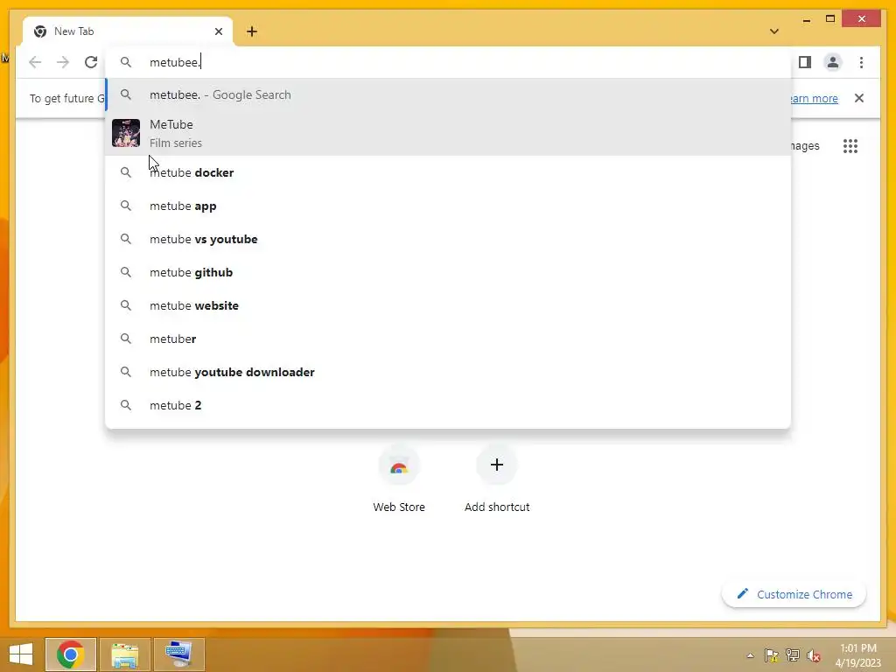
Task: Close the New Tab tab
Action: (x=218, y=31)
